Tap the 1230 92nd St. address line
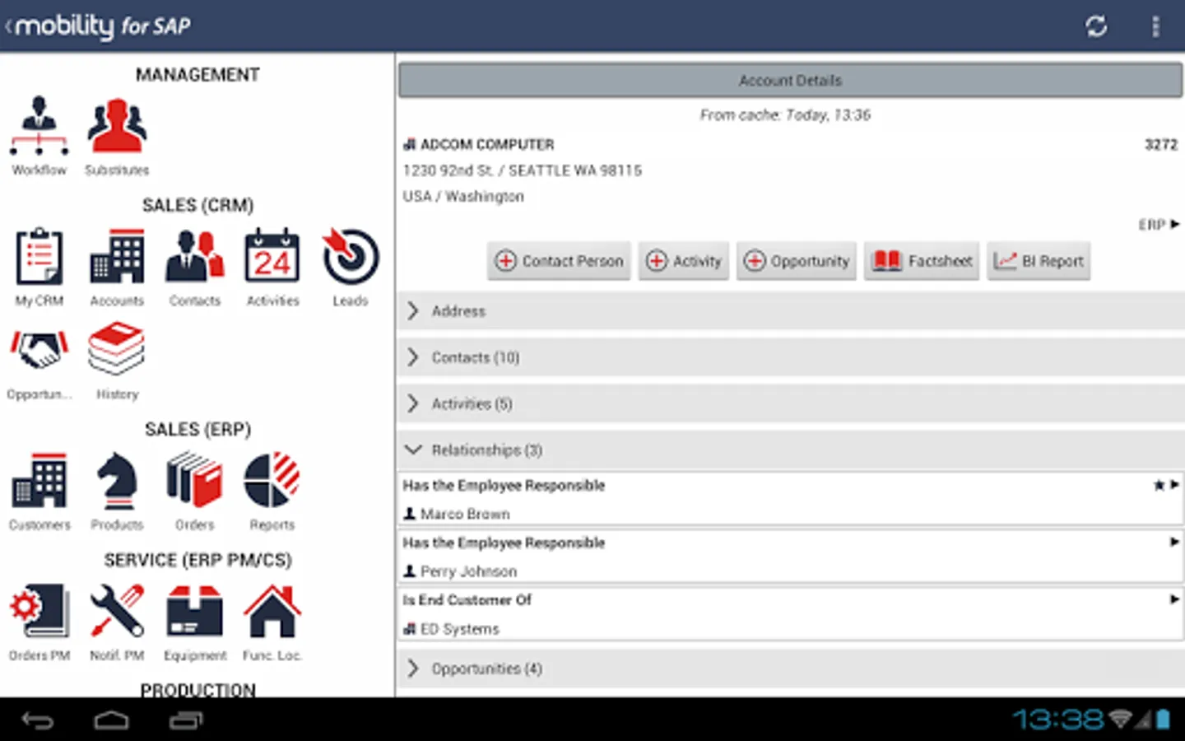 (523, 170)
